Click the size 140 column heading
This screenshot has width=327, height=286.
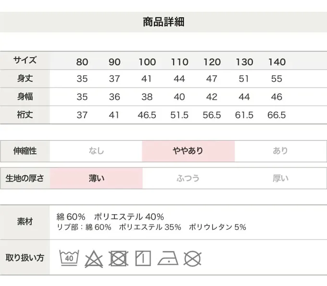click(x=277, y=62)
